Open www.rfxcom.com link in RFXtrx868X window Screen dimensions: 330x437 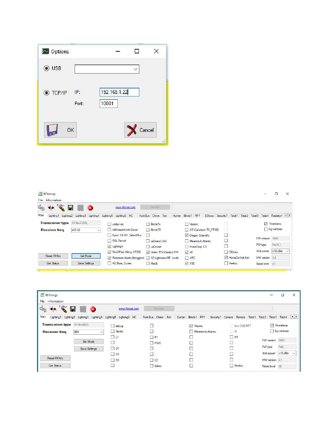129,308
